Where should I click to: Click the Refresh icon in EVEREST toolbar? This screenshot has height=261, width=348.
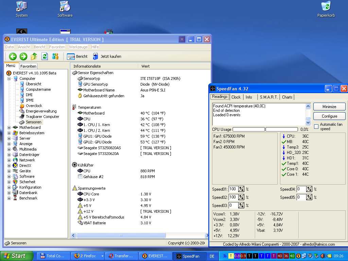(x=45, y=56)
